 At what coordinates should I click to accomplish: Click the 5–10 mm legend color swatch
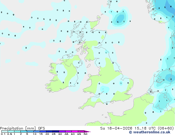point(30,131)
